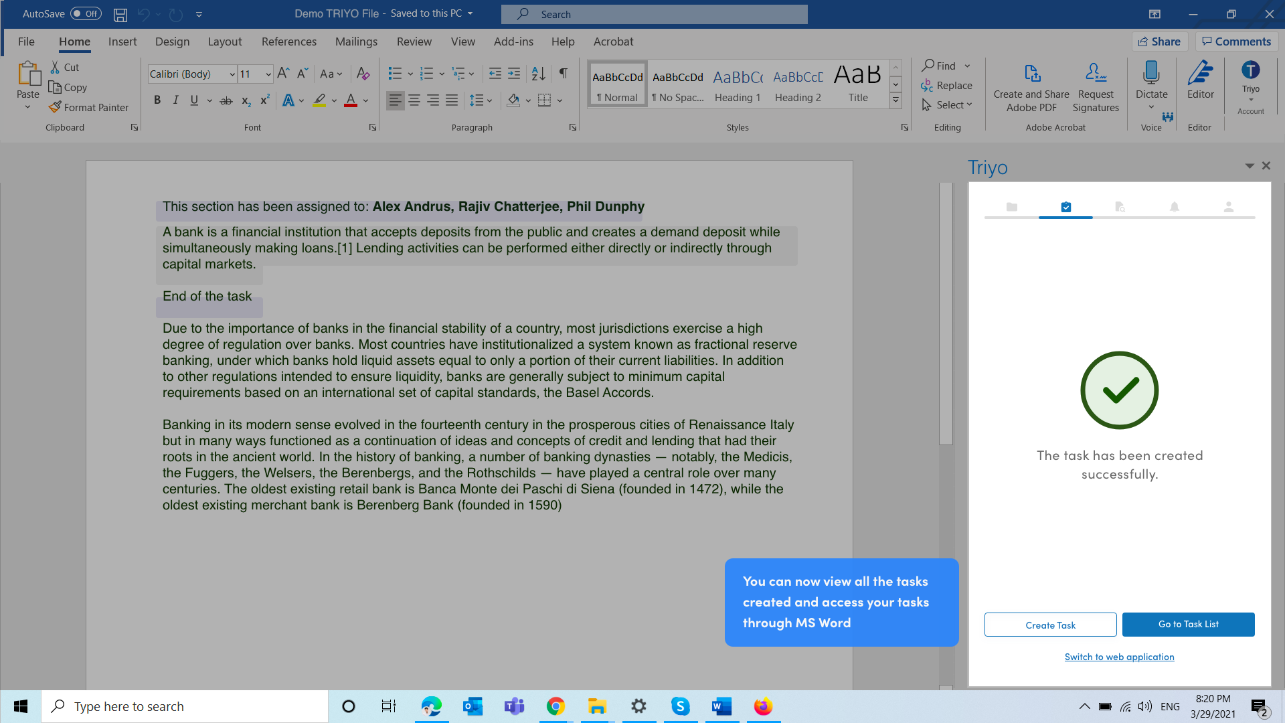Open Triyo pane options dropdown arrow
Image resolution: width=1285 pixels, height=723 pixels.
1249,166
